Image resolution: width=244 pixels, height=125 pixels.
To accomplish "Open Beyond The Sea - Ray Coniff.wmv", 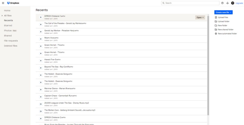I will [x=59, y=67].
